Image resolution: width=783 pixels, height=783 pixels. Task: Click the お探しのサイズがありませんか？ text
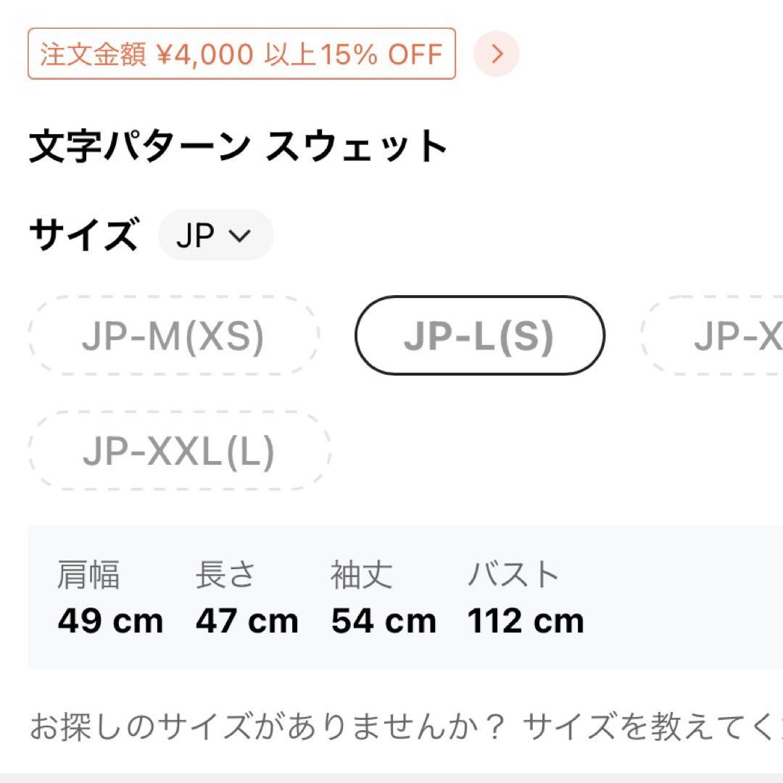[x=267, y=726]
